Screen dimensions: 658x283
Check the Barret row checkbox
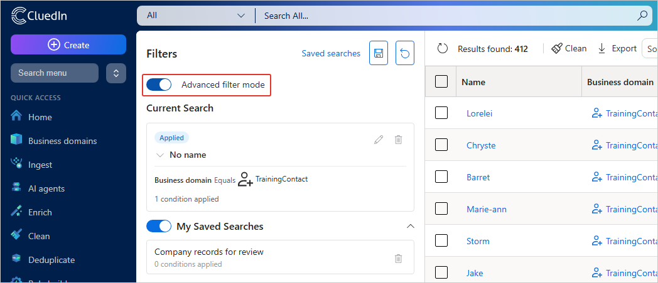(441, 177)
